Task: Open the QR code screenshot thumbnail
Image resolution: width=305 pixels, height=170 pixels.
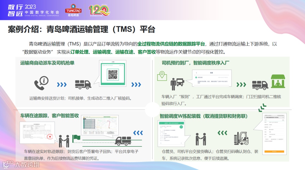Action: (113, 73)
